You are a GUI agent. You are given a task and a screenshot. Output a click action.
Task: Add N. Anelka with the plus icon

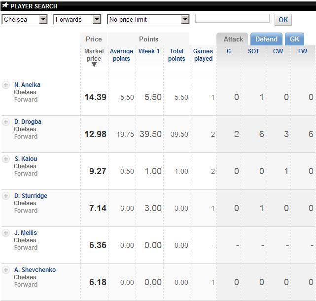coord(5,85)
